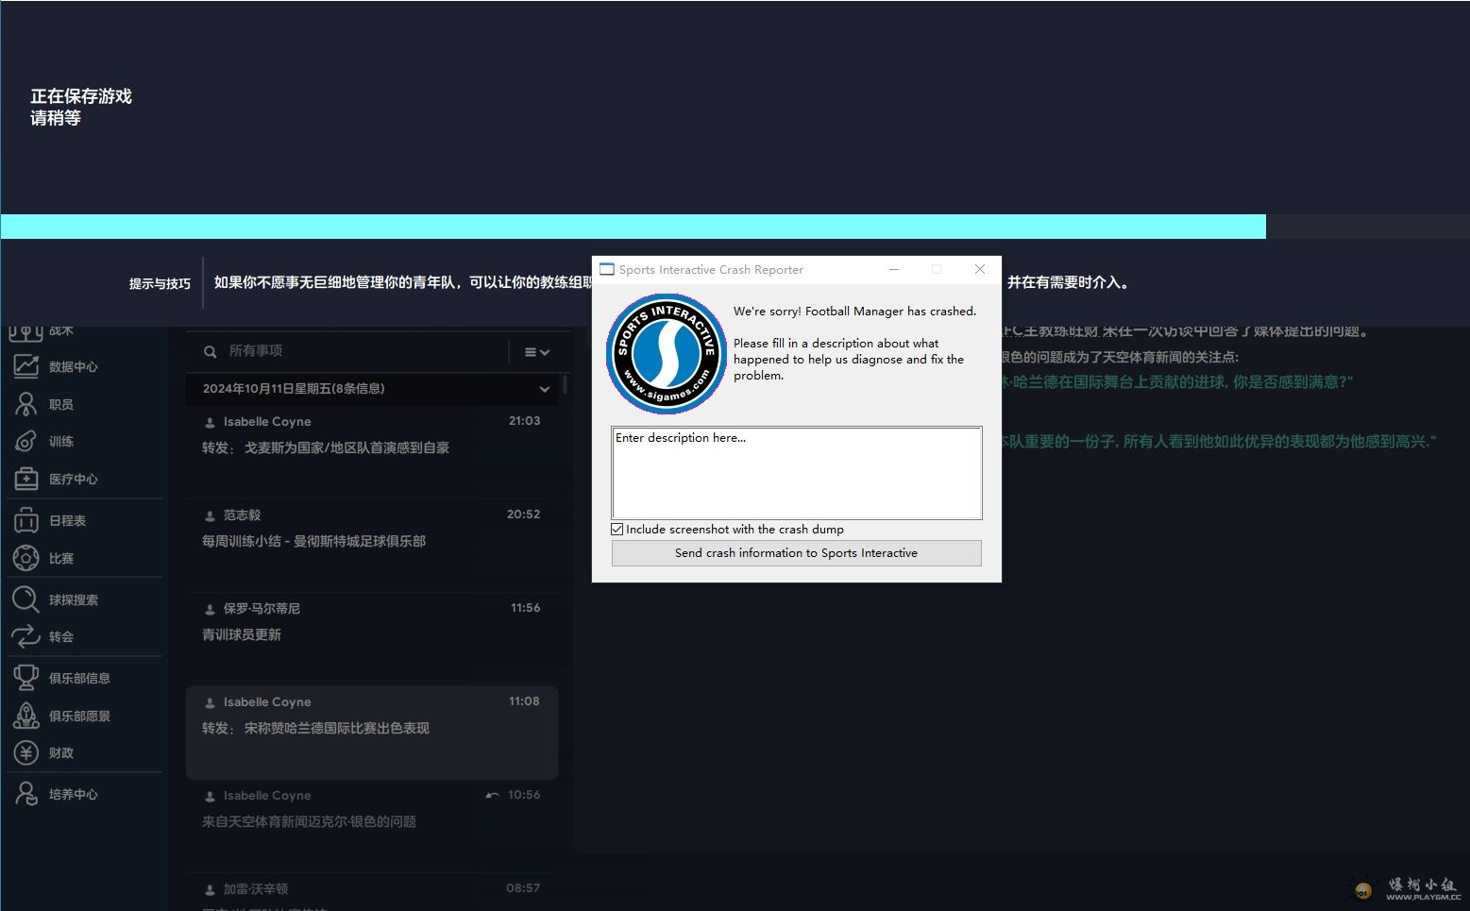Open the Club Info (俱乐部信息) trophy icon
Image resolution: width=1470 pixels, height=911 pixels.
tap(25, 678)
